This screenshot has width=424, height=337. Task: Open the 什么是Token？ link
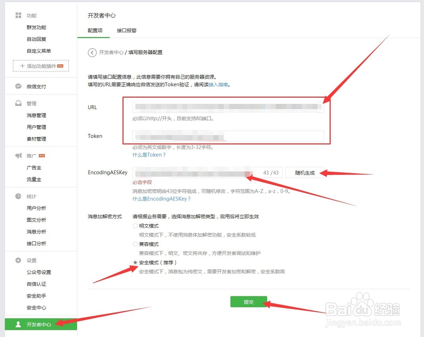149,155
